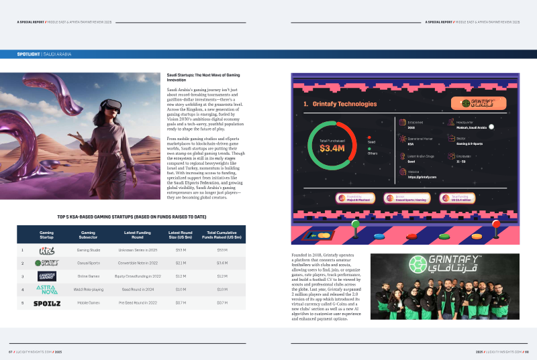Click the VR headset woman desert image
Viewport: 537px width, 360px height.
(80, 135)
